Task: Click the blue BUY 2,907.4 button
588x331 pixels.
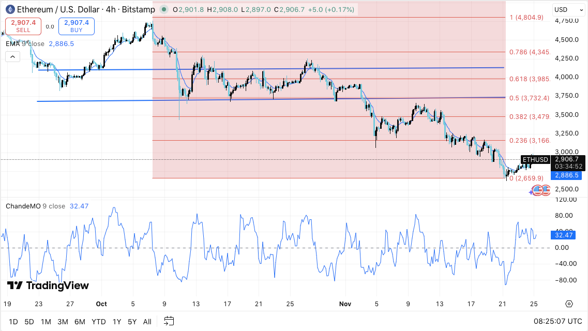Action: click(76, 26)
